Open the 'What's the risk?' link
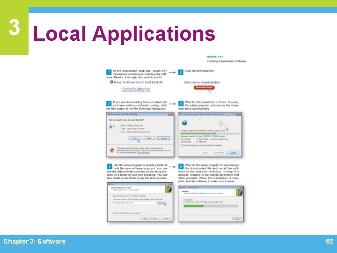Screen dimensions: 337x253 (x=143, y=153)
